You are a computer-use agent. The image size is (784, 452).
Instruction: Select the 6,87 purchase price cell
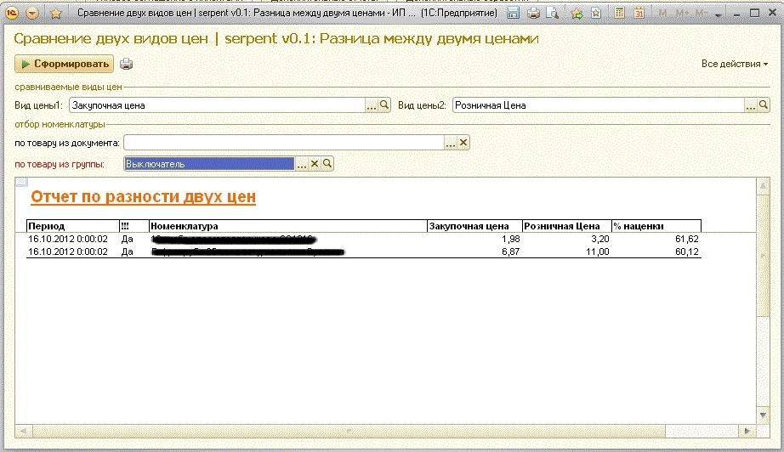[x=474, y=251]
